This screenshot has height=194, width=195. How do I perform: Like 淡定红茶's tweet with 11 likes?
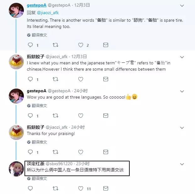(81, 189)
